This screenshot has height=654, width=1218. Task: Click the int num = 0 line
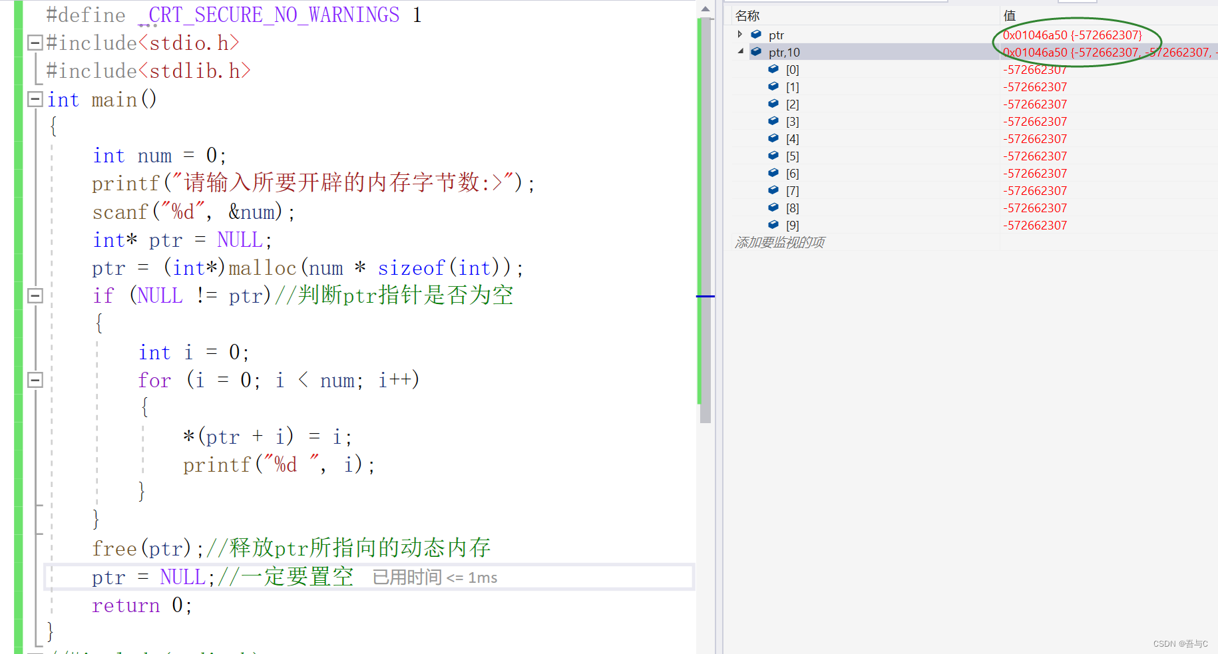tap(159, 155)
